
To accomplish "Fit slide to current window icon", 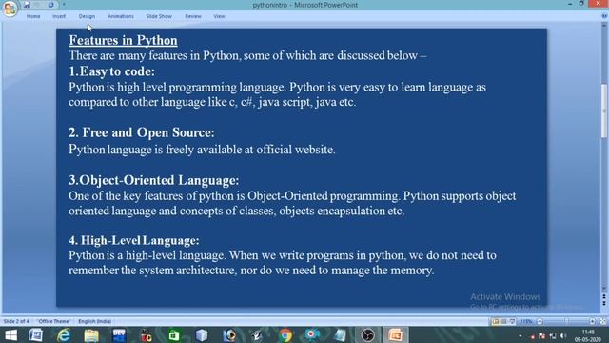I will click(x=602, y=322).
